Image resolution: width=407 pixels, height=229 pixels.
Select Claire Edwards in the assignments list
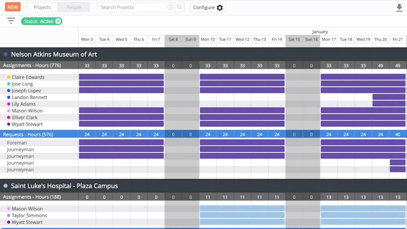tap(28, 77)
